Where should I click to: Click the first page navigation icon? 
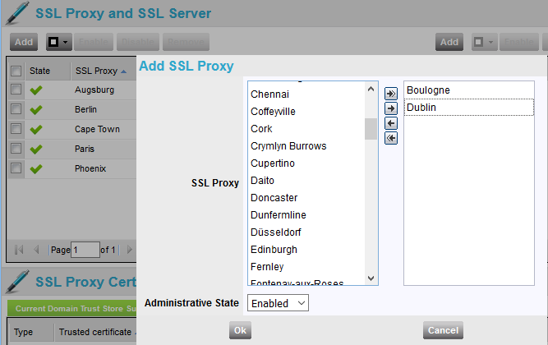coord(19,249)
